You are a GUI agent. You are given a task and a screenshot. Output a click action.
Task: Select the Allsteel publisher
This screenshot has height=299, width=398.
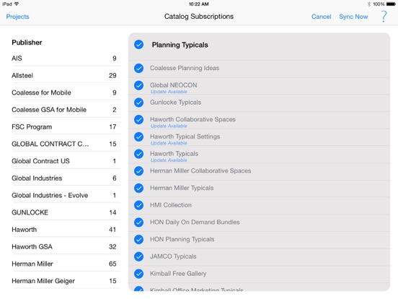(x=66, y=75)
